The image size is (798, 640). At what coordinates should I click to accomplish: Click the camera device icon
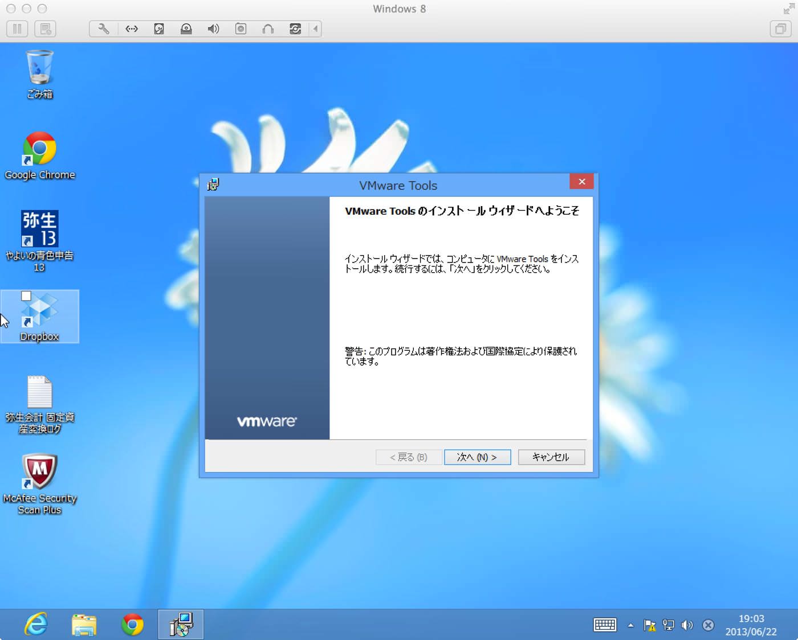pos(241,28)
